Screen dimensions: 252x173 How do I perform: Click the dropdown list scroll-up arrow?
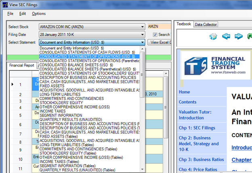pyautogui.click(x=142, y=49)
